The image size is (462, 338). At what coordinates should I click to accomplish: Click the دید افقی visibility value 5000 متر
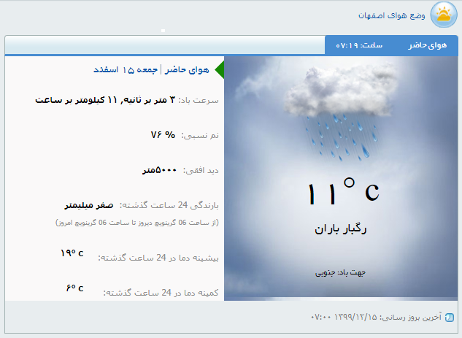point(159,170)
